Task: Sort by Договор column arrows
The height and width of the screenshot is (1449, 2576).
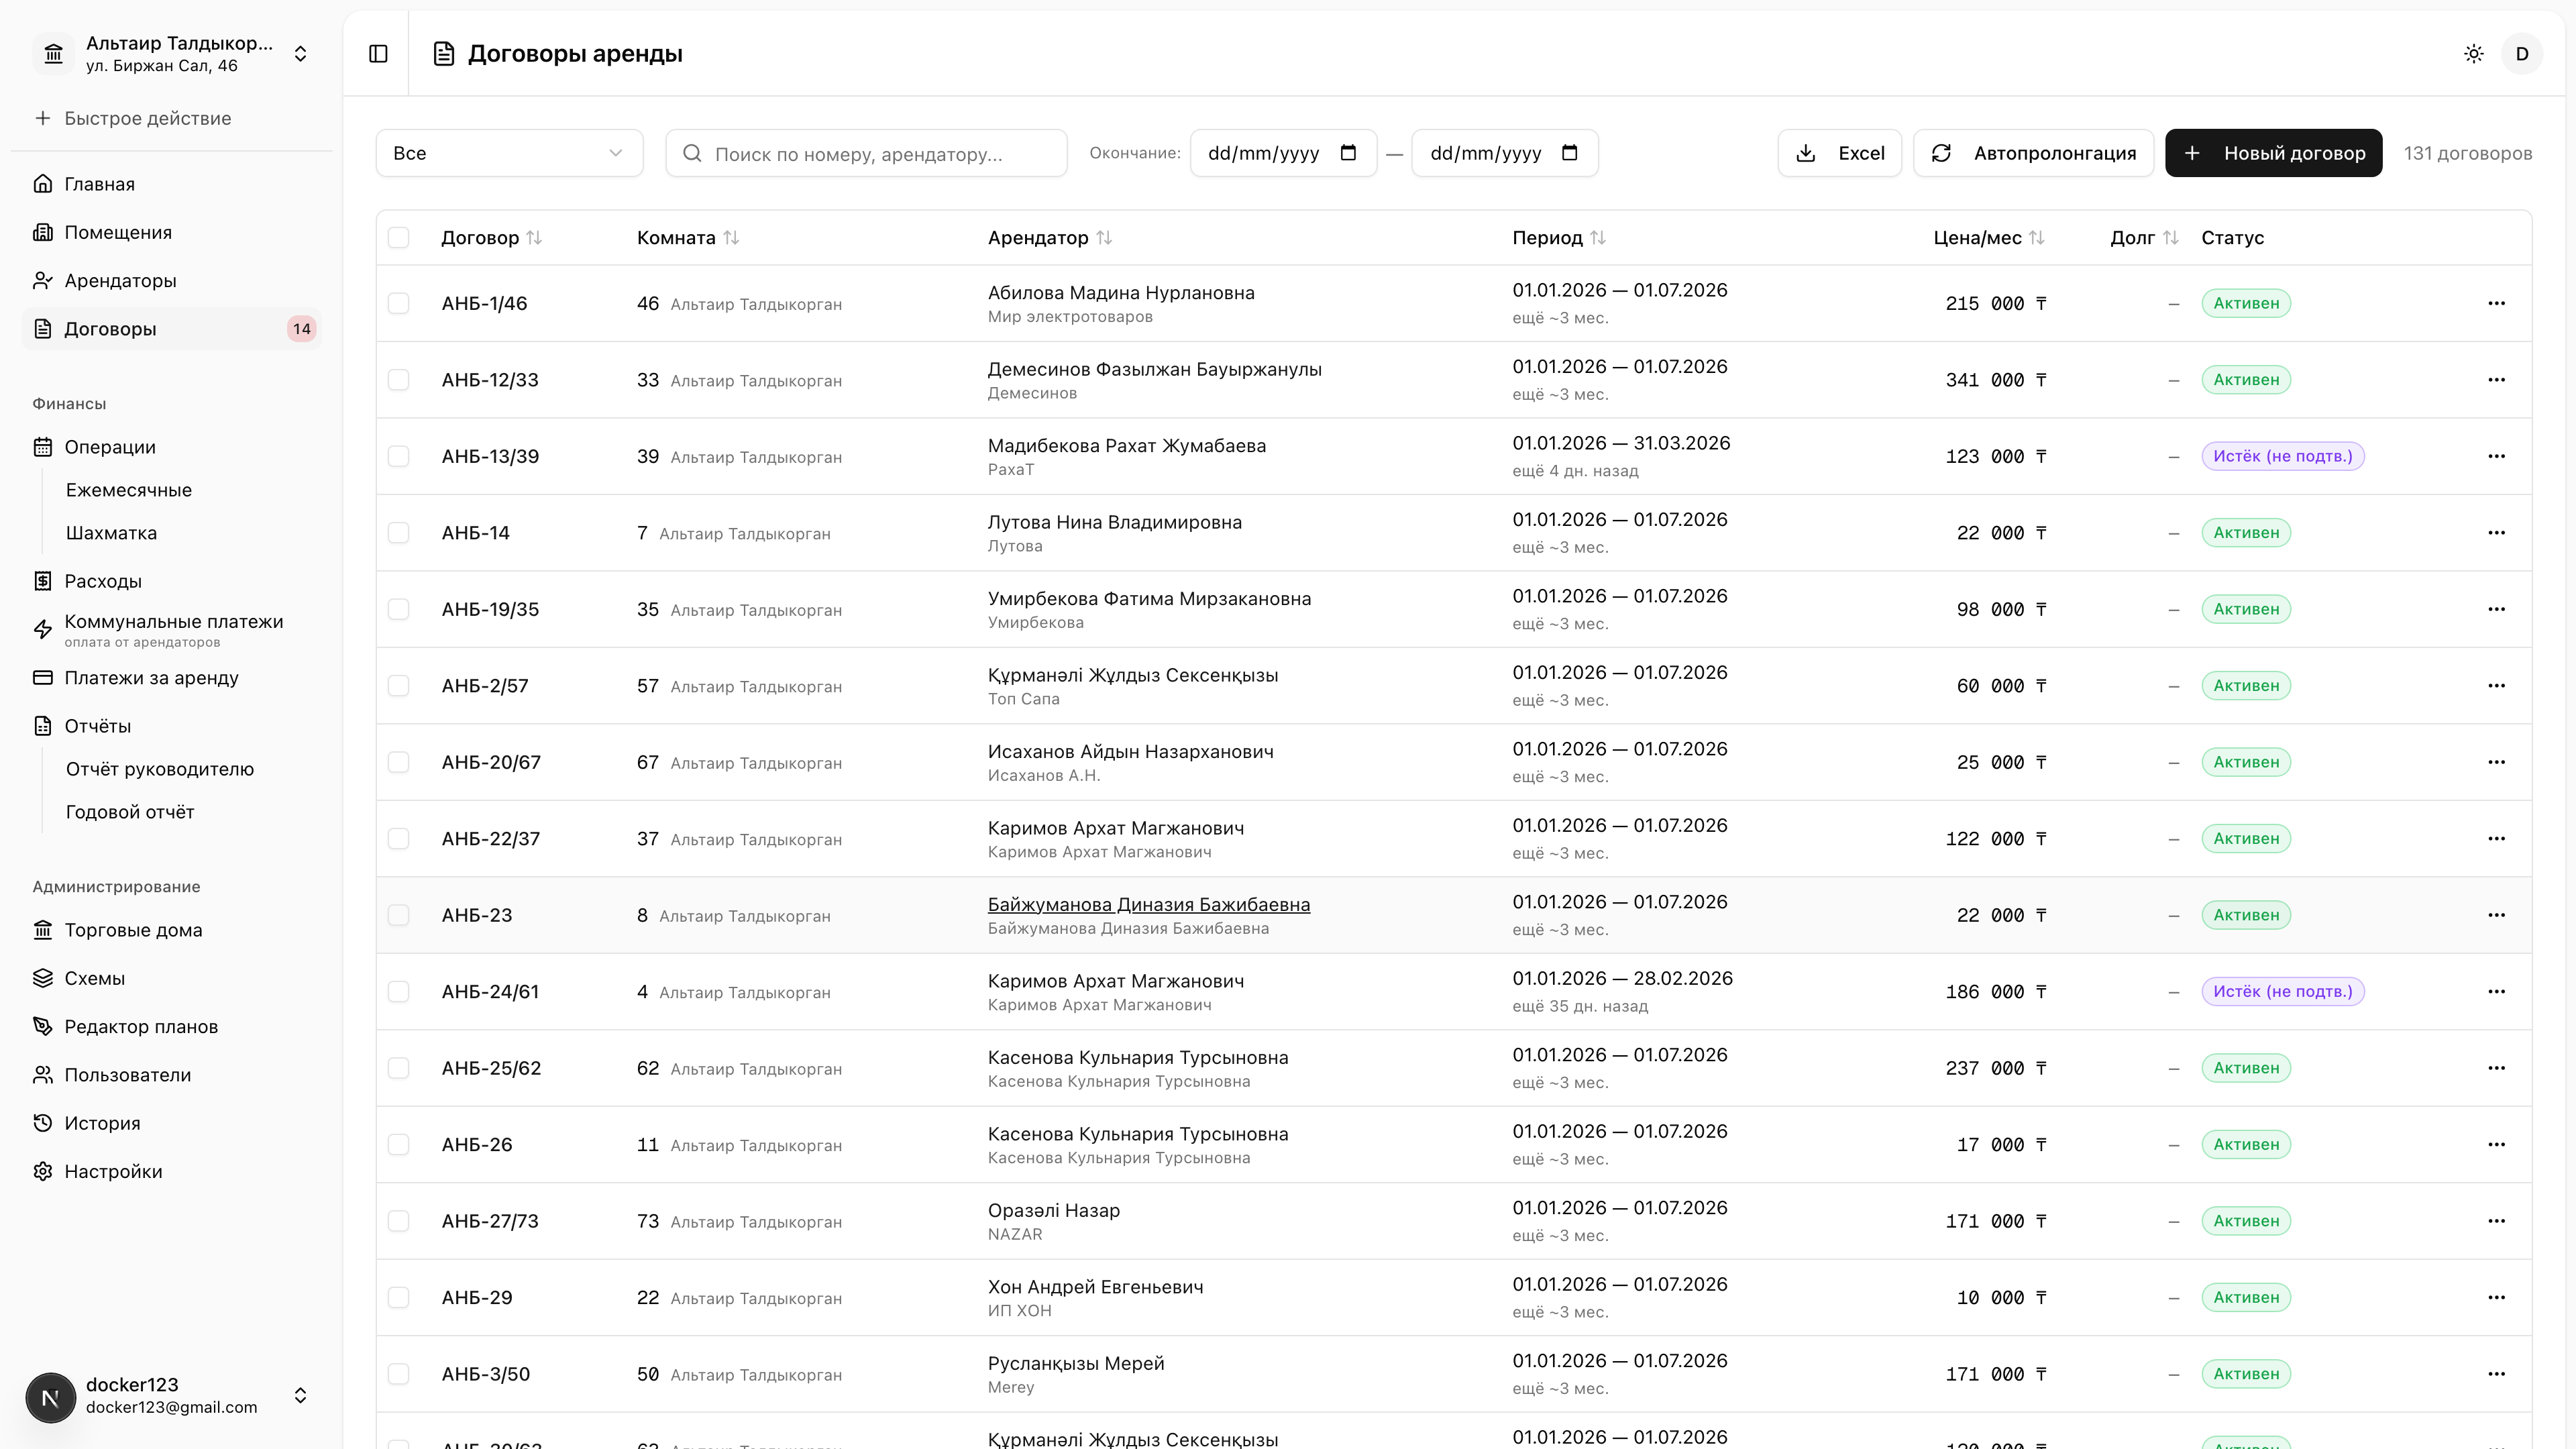Action: point(534,238)
